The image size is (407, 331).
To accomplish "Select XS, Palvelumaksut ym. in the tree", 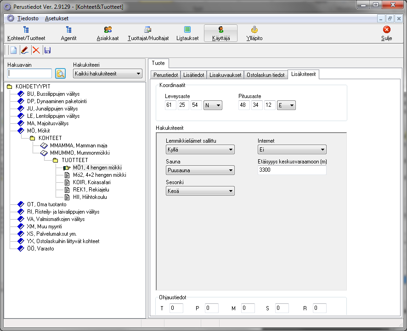I will click(51, 234).
